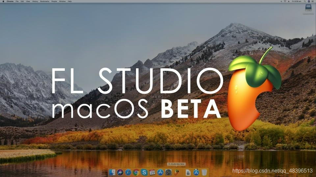Open the Edit menu

(x=22, y=1)
